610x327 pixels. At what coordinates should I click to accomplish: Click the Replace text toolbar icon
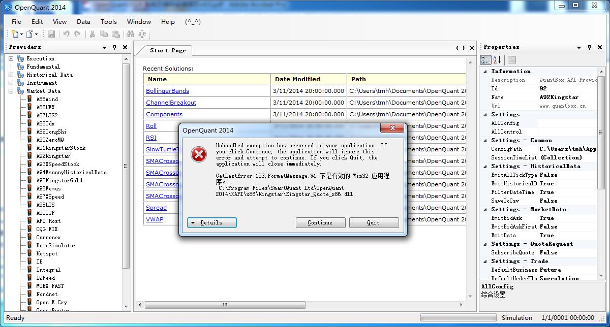coord(142,34)
